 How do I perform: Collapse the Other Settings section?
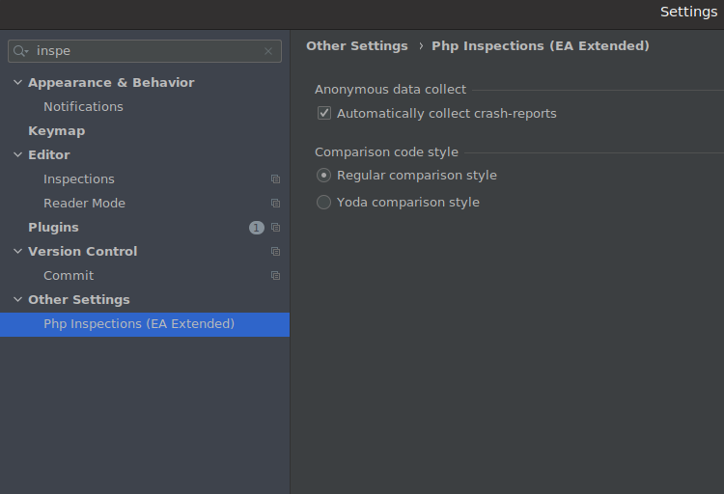pos(17,300)
